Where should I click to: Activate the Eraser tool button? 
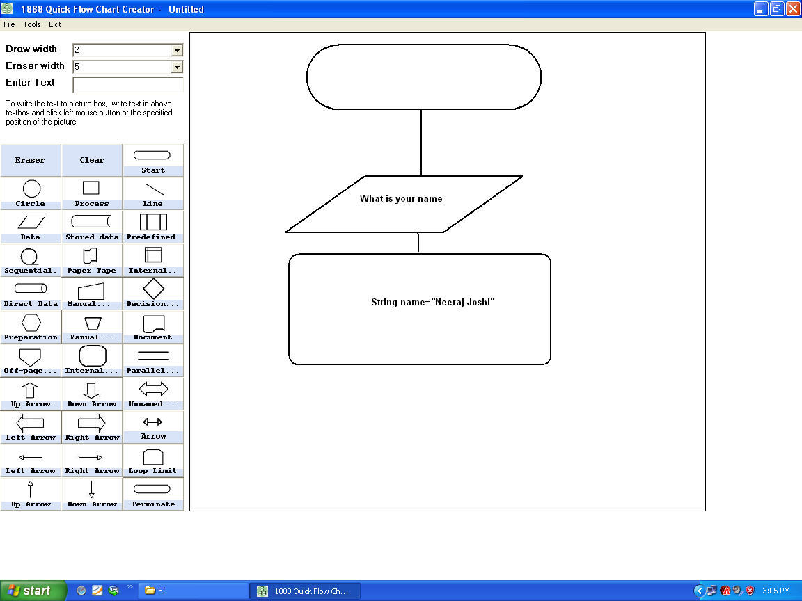tap(31, 160)
